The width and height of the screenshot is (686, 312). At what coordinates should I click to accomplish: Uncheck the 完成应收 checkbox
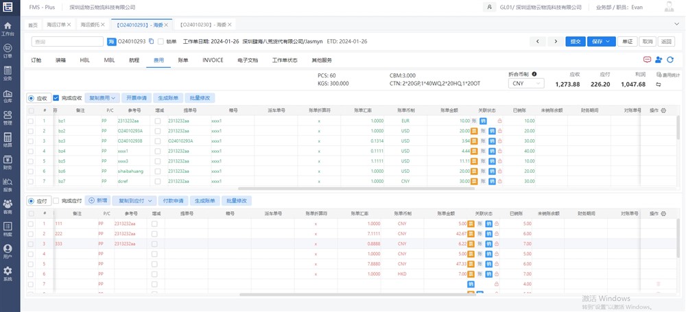point(56,98)
